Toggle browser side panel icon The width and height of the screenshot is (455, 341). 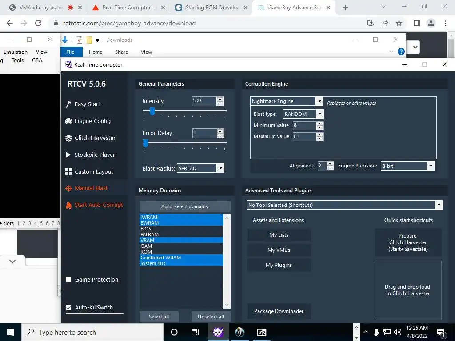click(x=417, y=23)
